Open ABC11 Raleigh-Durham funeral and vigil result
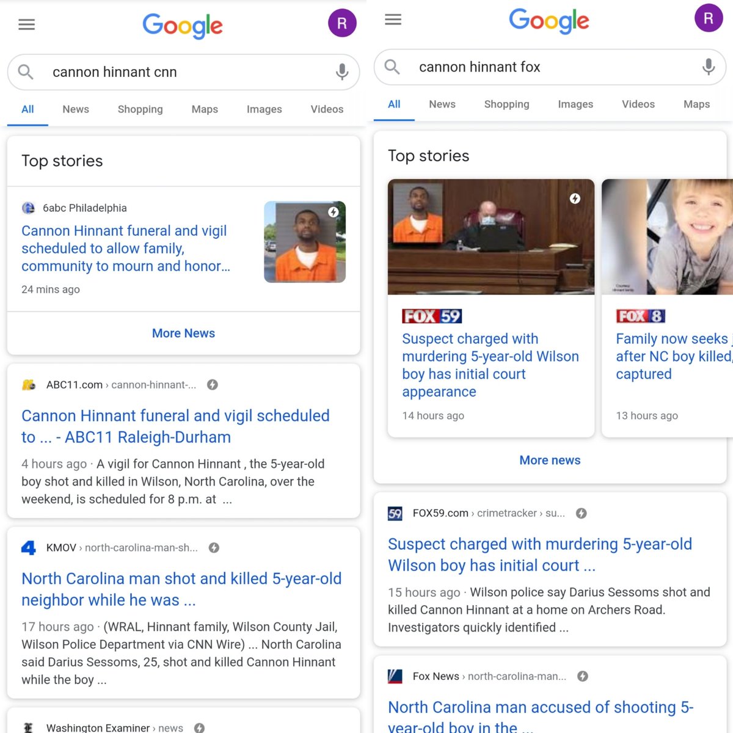 pyautogui.click(x=175, y=426)
